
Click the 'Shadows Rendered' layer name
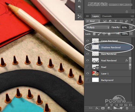coord(111,47)
